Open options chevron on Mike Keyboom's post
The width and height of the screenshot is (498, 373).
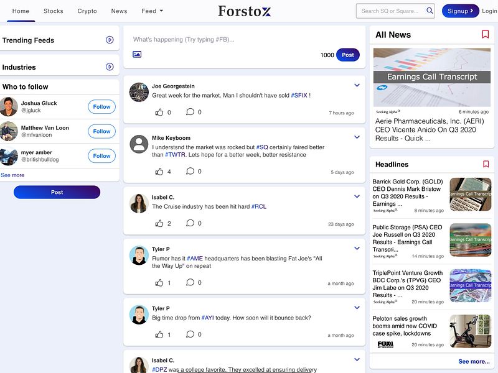pos(357,137)
